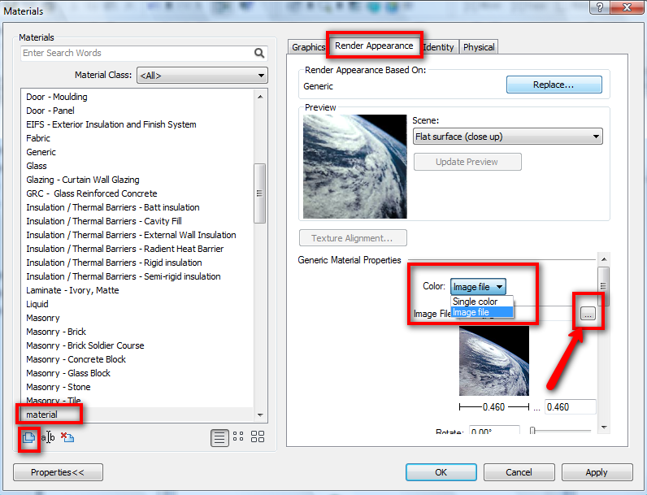The image size is (647, 495).
Task: Click the materials list scrollbar thumb
Action: (x=259, y=193)
